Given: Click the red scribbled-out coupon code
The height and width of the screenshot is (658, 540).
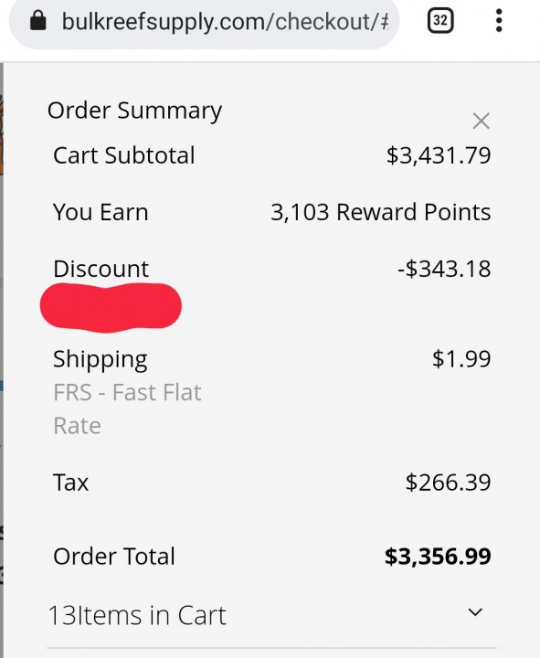Looking at the screenshot, I should (111, 307).
